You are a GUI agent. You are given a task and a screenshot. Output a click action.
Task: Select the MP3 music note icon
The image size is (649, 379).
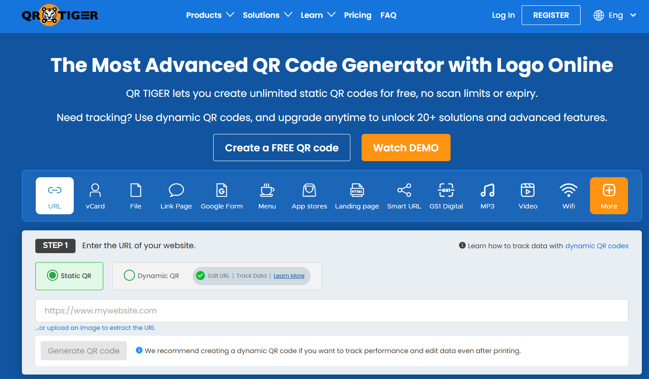(x=487, y=191)
